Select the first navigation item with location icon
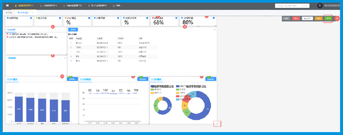343x135 pixels. pyautogui.click(x=24, y=6)
